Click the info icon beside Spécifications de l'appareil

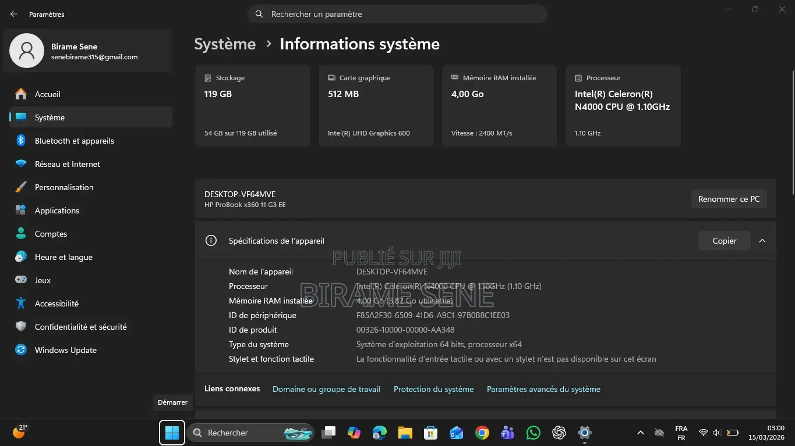point(211,241)
